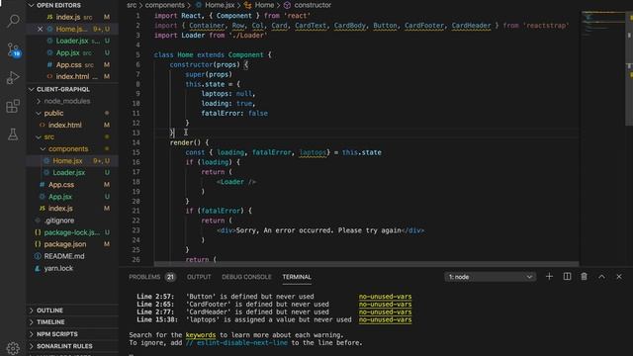The image size is (633, 356).
Task: Open Loader.jsx in open editors list
Action: 72,41
